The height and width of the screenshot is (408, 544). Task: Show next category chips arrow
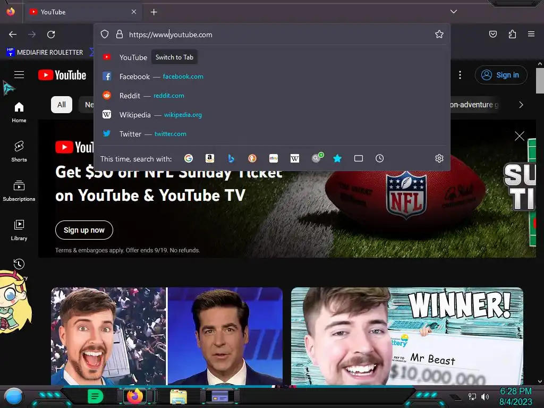(521, 105)
